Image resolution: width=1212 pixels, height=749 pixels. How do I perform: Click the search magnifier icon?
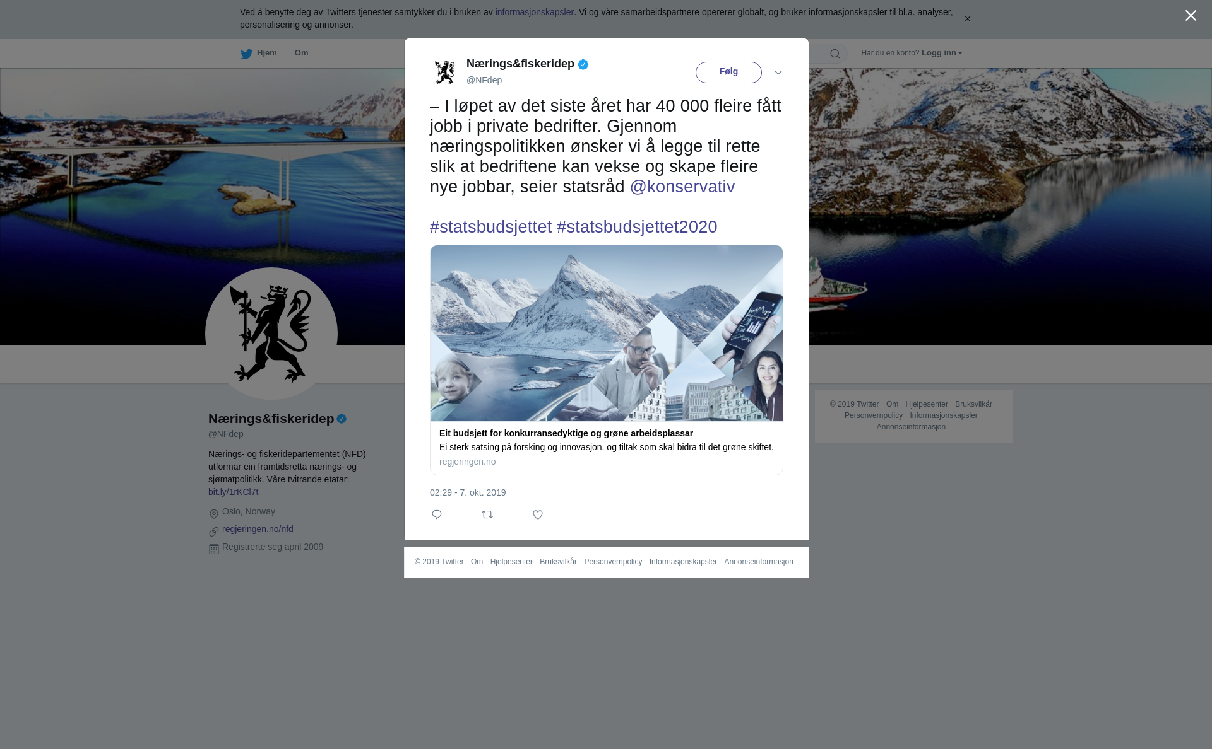[835, 54]
